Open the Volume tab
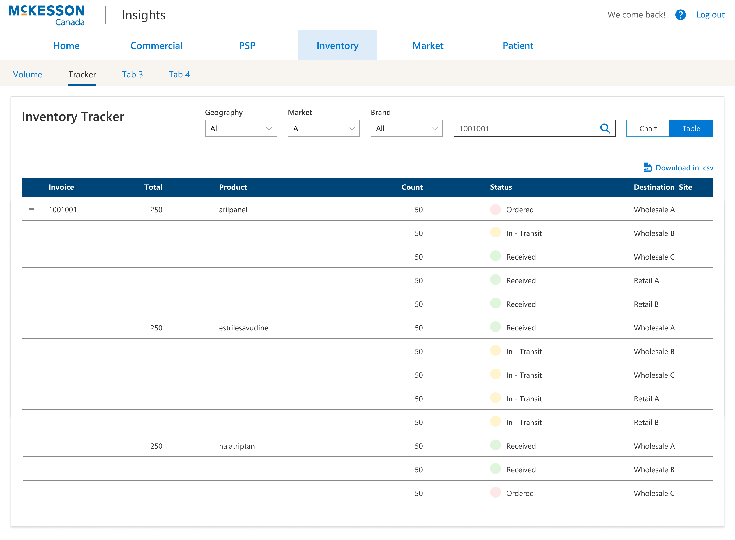This screenshot has height=540, width=735. point(27,74)
